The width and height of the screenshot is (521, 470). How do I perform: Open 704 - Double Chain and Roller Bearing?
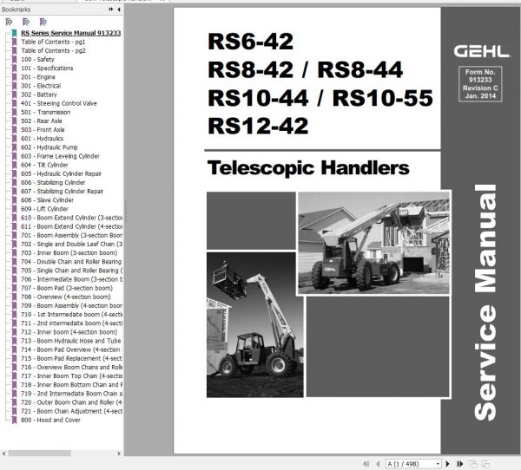pyautogui.click(x=71, y=262)
